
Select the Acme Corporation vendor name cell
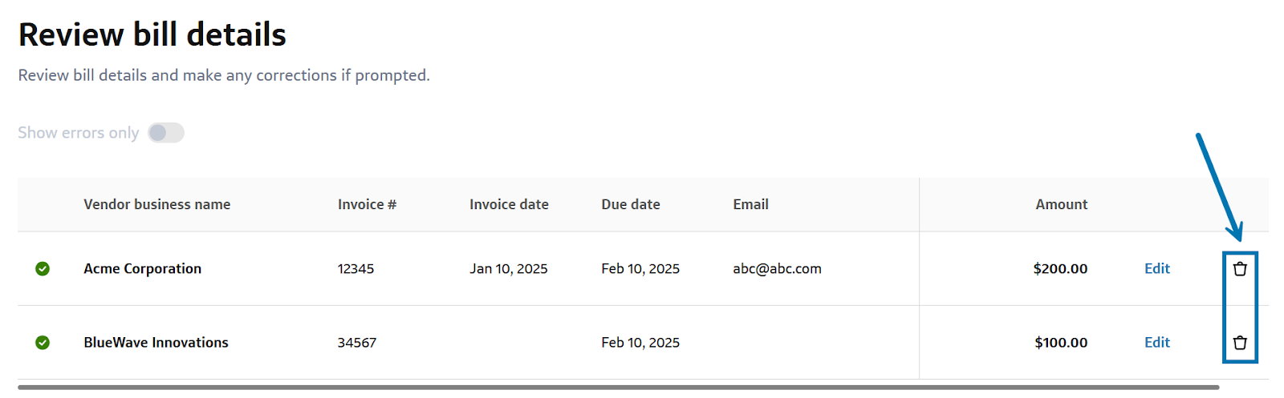tap(142, 269)
